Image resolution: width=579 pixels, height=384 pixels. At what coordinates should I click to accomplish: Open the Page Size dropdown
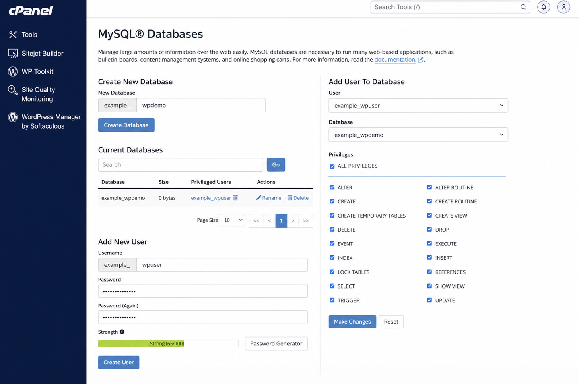click(233, 220)
